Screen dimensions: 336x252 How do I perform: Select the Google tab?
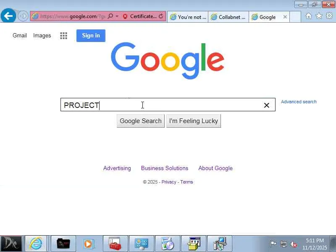tap(267, 17)
